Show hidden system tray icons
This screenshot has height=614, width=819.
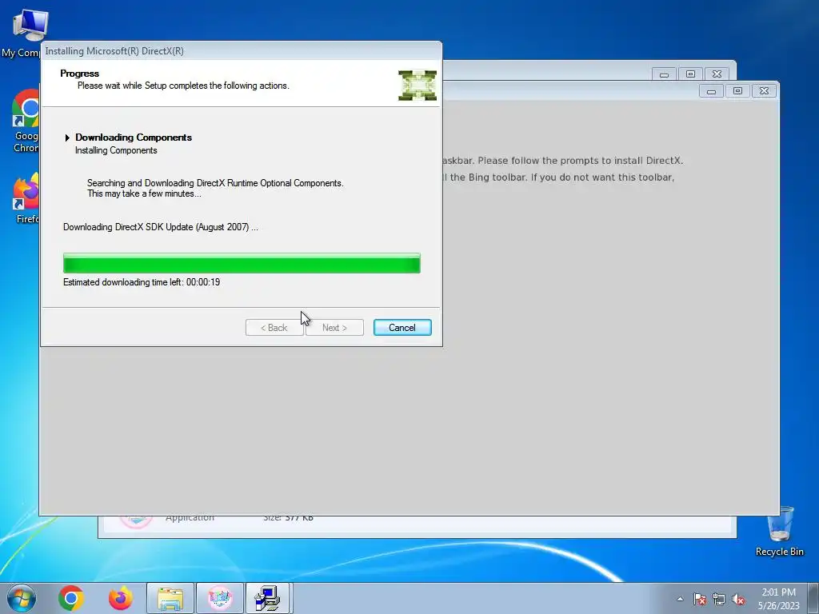[680, 599]
